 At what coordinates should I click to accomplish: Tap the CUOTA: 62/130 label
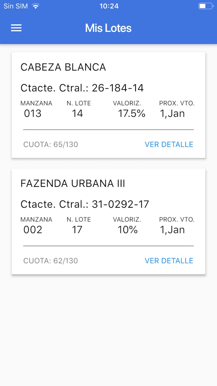(x=51, y=261)
